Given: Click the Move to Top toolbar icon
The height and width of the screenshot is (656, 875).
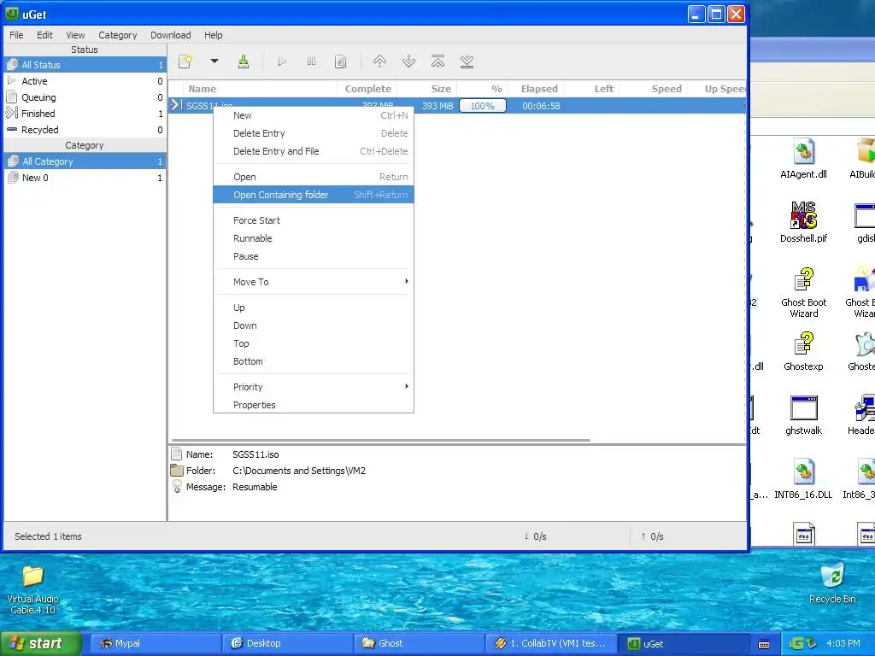Looking at the screenshot, I should click(x=438, y=61).
